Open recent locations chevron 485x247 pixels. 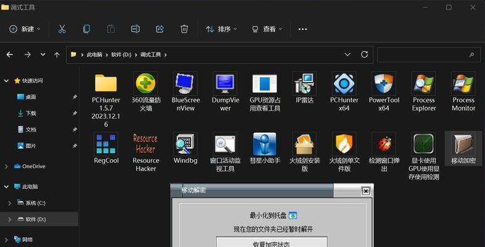coord(43,54)
